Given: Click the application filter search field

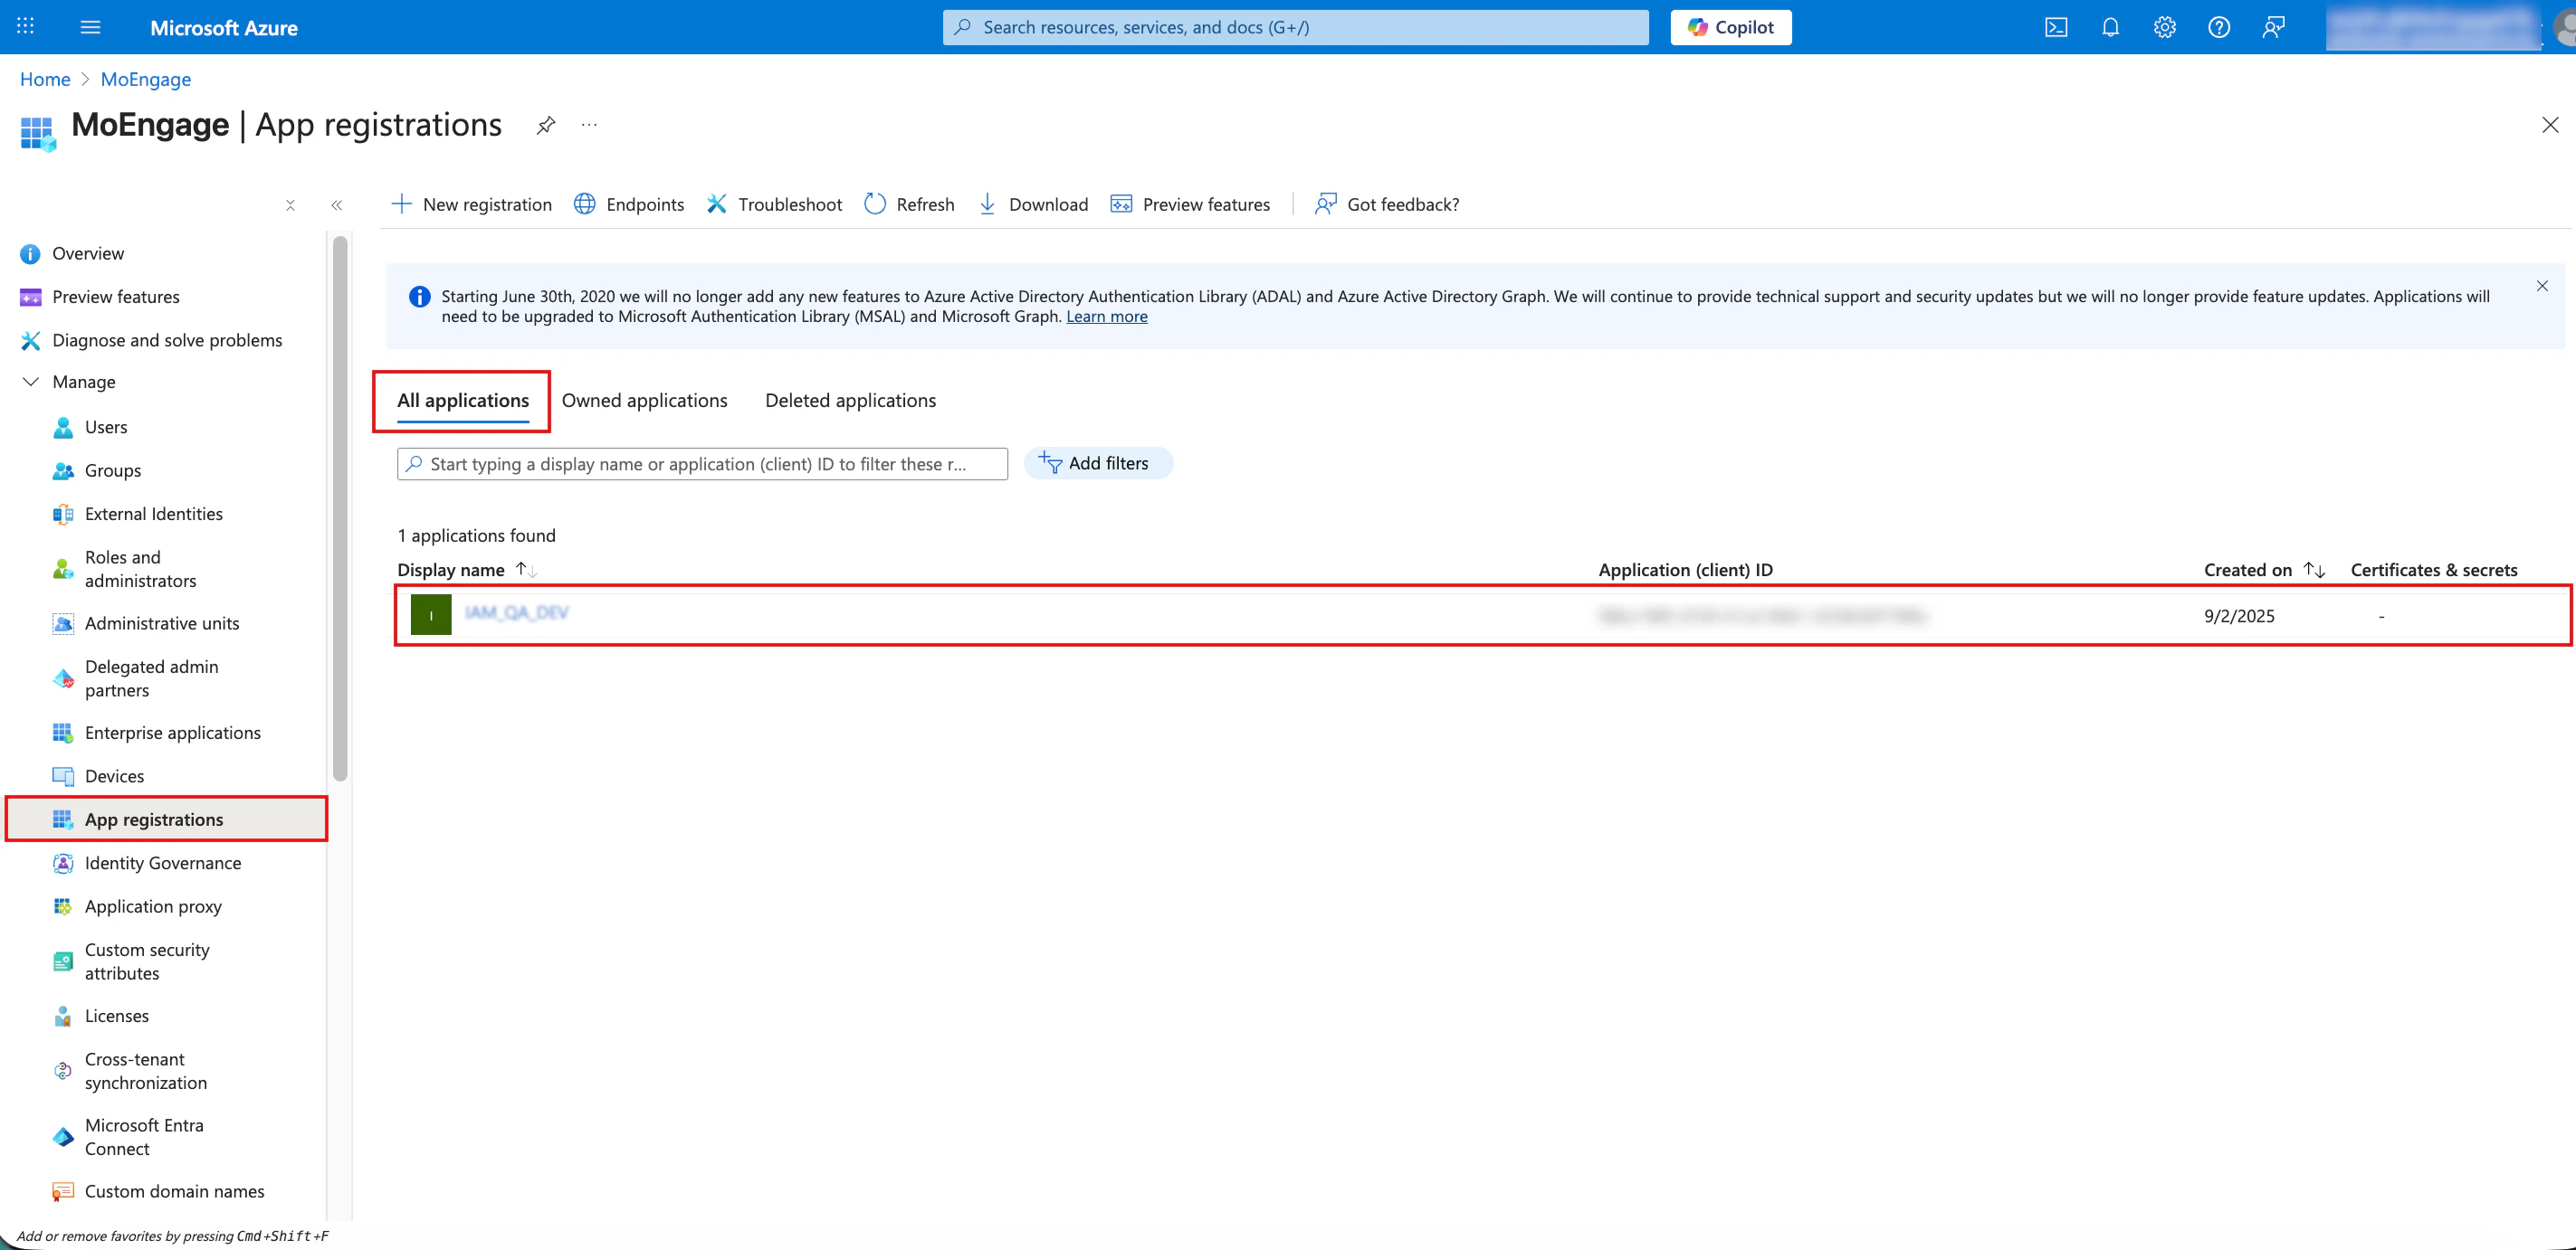Looking at the screenshot, I should point(702,464).
